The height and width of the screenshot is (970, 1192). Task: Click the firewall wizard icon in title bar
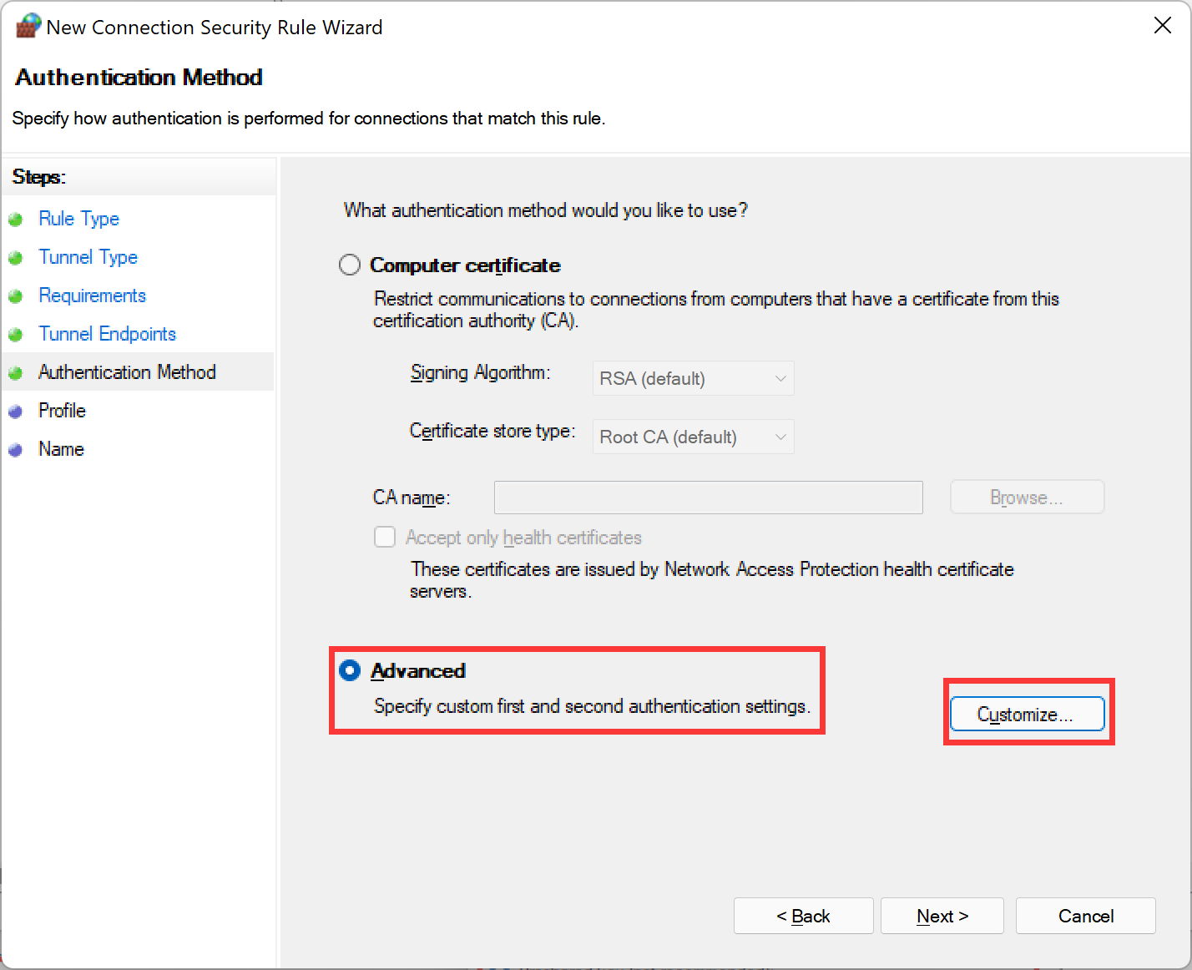click(28, 26)
